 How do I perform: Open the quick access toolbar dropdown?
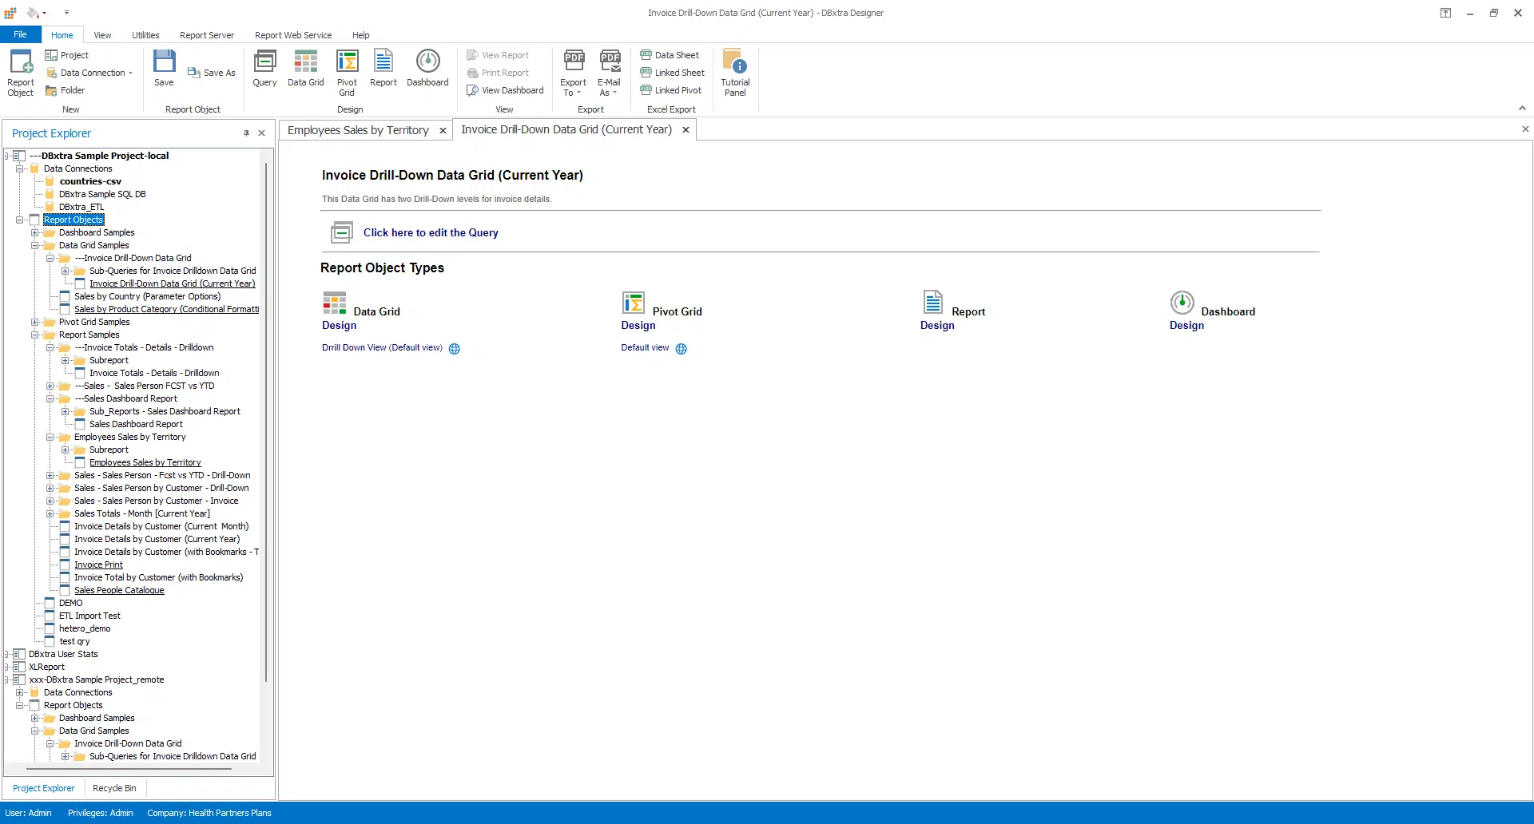[x=66, y=13]
